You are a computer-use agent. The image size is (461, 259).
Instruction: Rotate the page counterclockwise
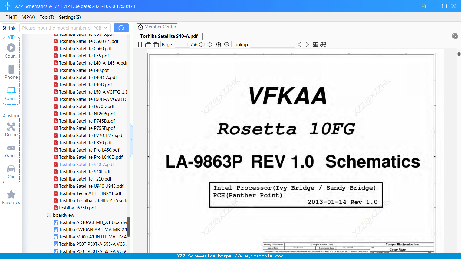click(x=148, y=45)
